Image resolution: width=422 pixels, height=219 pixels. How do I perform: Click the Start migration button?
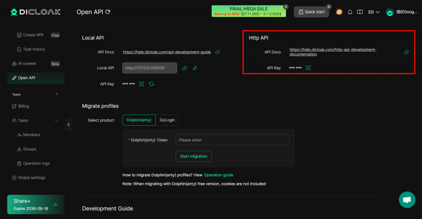(x=194, y=156)
